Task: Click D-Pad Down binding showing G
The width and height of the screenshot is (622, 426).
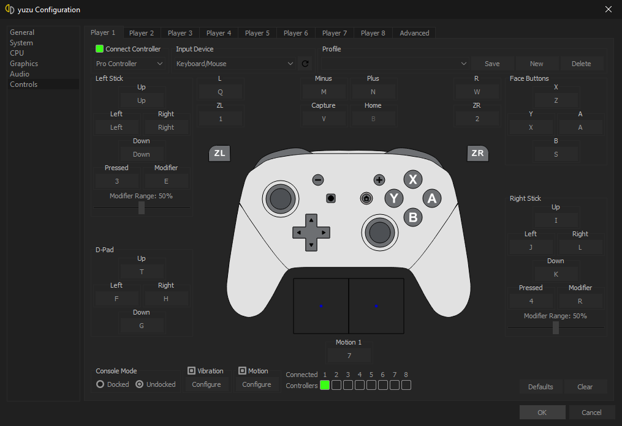Action: (142, 326)
